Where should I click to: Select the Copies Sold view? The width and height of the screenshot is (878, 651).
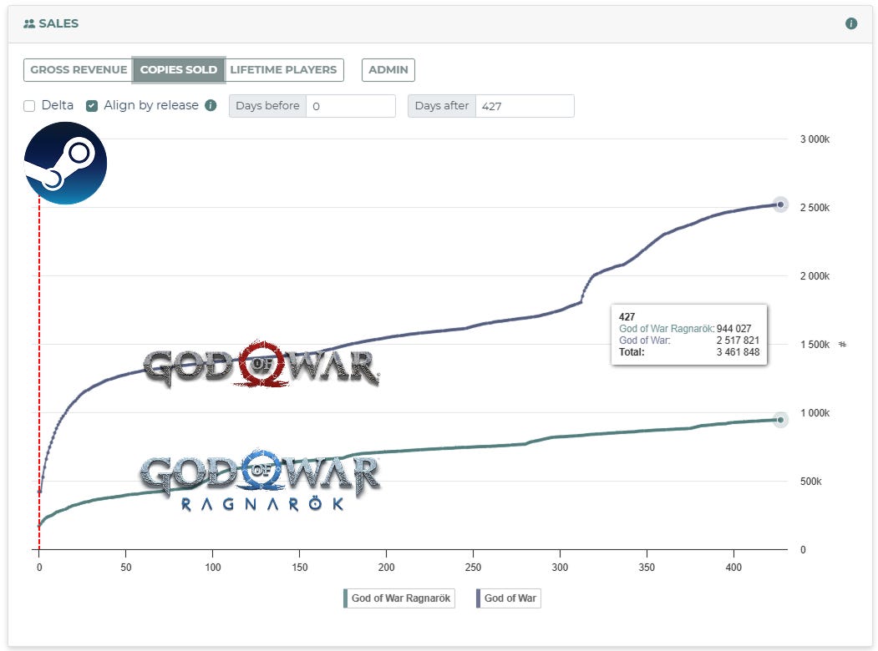(x=178, y=70)
